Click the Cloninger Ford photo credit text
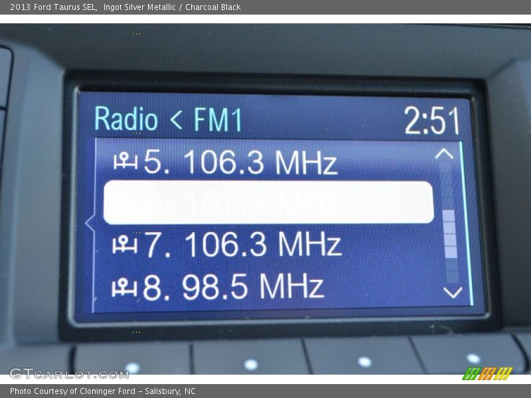 click(x=103, y=391)
